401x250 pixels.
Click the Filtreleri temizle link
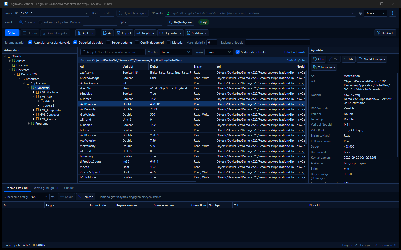295,52
